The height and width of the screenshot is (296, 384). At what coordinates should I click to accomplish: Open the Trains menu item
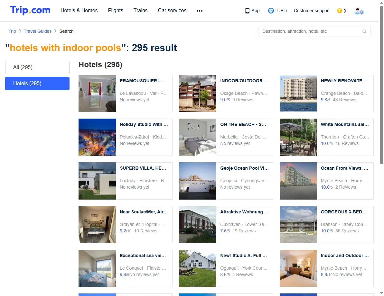click(141, 11)
